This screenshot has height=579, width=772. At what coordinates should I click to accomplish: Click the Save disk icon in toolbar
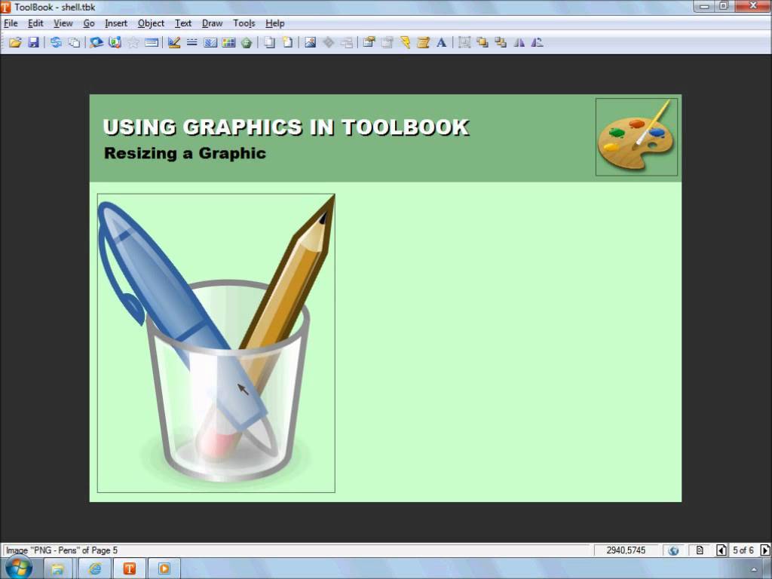coord(33,42)
